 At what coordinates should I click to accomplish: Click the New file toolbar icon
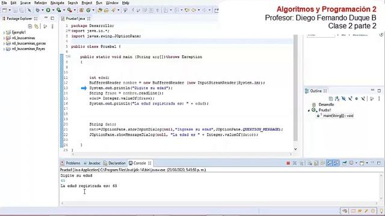pos(5,10)
